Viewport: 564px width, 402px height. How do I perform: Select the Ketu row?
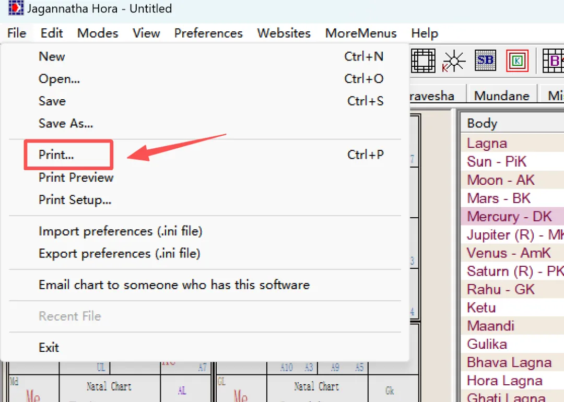512,308
